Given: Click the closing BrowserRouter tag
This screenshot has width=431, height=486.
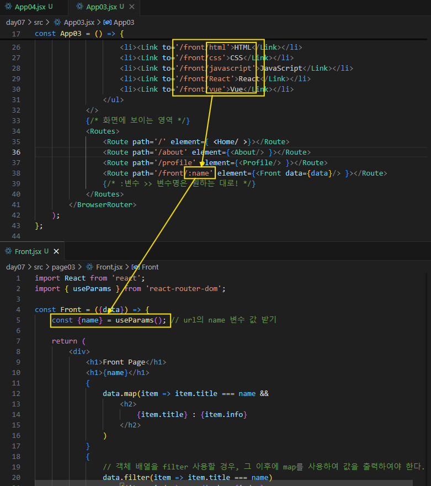Looking at the screenshot, I should (103, 204).
